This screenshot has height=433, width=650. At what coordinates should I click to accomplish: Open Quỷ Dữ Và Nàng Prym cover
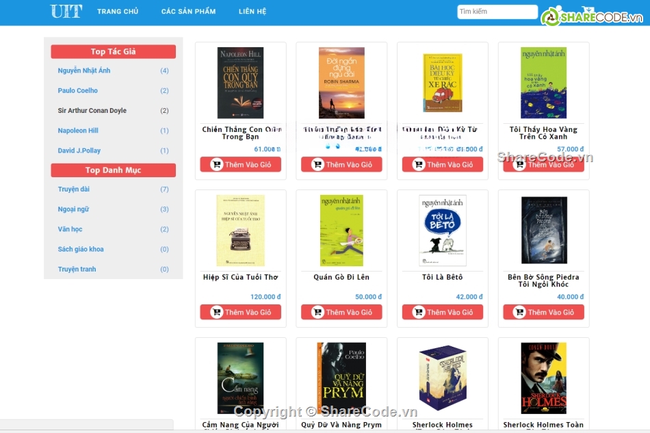(341, 378)
